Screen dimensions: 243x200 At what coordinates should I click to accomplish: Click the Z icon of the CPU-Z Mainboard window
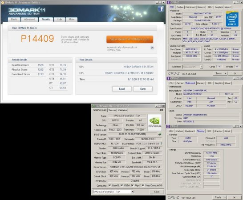tap(169, 79)
